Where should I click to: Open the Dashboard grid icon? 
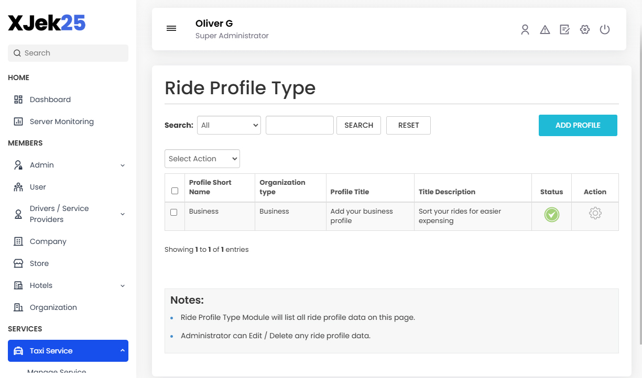pos(18,99)
